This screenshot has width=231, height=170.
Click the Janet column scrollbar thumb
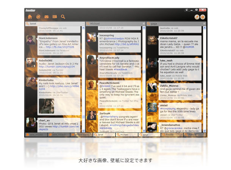(83, 117)
